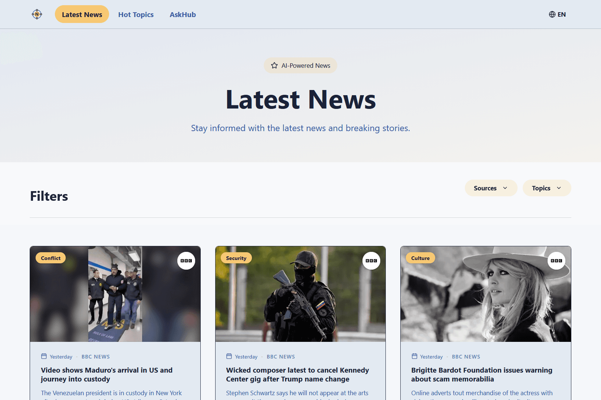Click the Security category badge
The width and height of the screenshot is (601, 400).
pos(236,258)
